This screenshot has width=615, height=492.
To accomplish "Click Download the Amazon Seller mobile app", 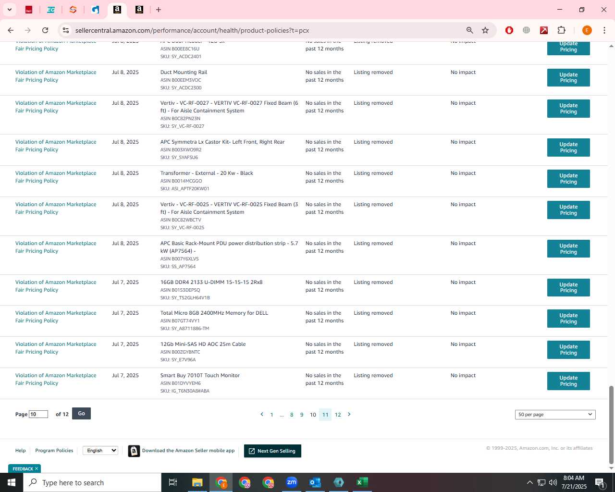I will [182, 451].
